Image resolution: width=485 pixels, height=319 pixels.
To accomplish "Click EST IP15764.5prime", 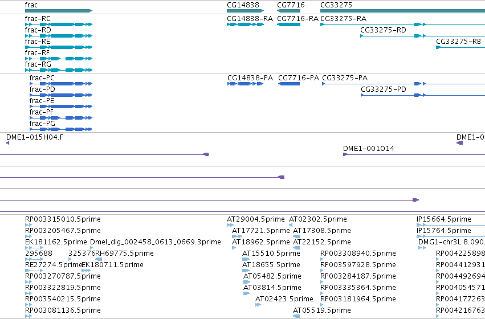I will (x=451, y=236).
